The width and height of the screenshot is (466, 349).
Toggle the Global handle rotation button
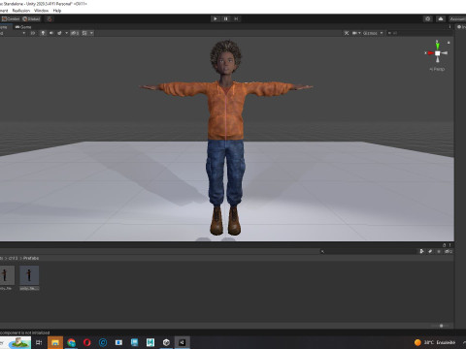pyautogui.click(x=31, y=19)
